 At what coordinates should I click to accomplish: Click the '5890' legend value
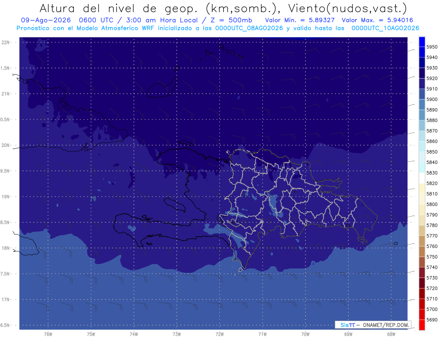[x=432, y=110]
